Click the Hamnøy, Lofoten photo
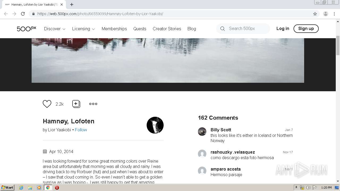This screenshot has height=191, width=340. (x=168, y=60)
